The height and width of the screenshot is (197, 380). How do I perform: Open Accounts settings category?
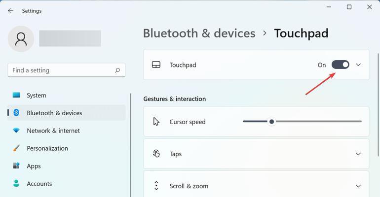coord(67,184)
